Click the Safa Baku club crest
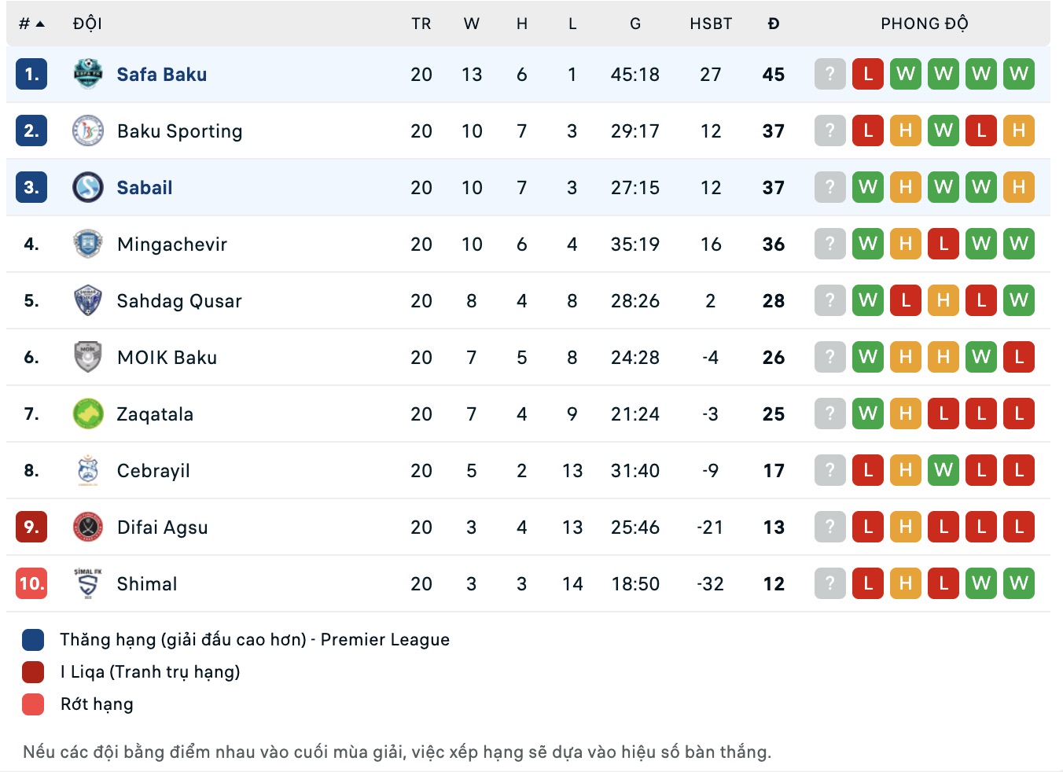The image size is (1063, 772). pyautogui.click(x=87, y=75)
